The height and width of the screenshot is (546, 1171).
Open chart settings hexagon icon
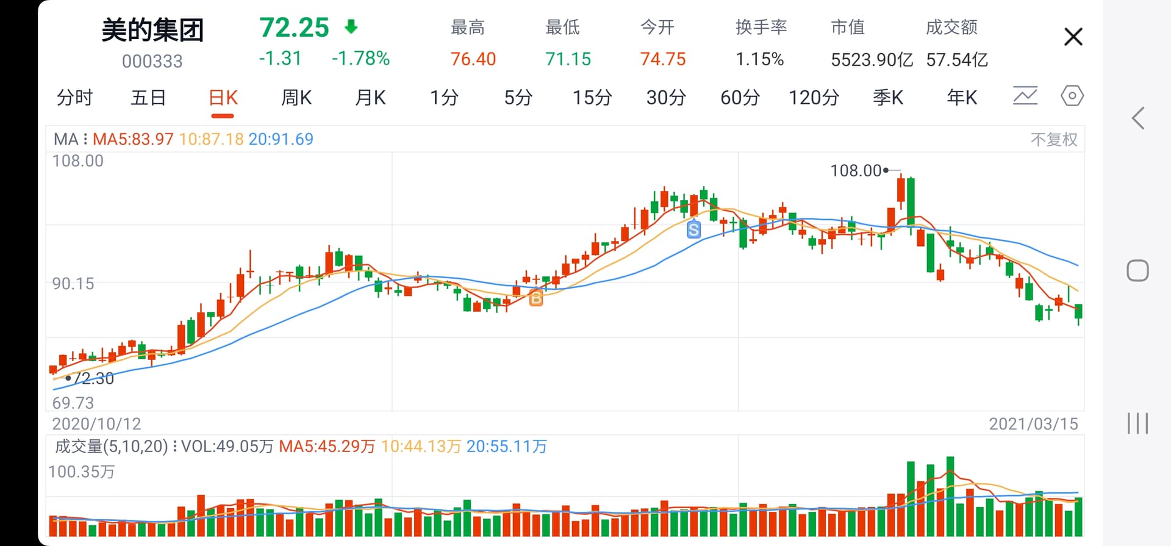pos(1072,96)
